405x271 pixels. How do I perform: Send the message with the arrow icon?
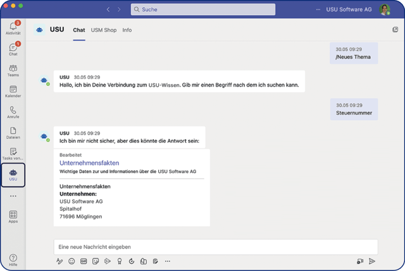tap(372, 261)
